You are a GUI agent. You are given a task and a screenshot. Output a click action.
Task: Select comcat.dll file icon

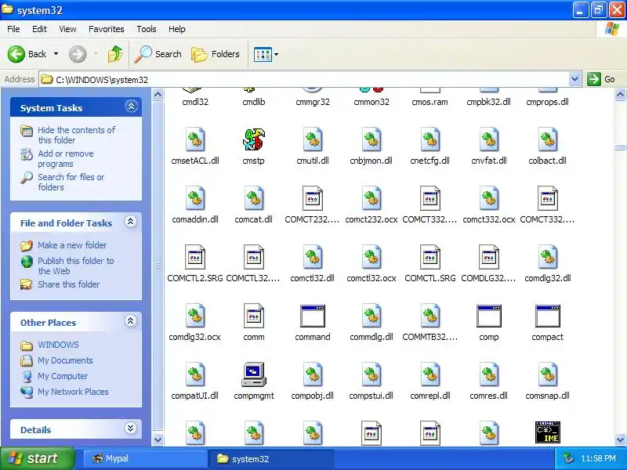coord(253,198)
